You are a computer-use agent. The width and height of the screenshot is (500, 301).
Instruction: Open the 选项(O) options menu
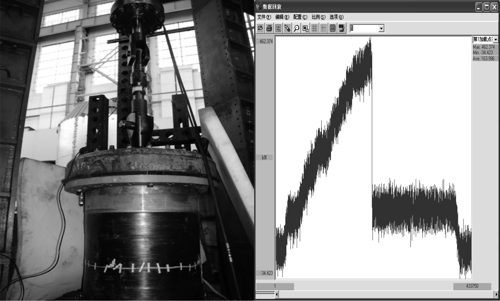point(336,17)
